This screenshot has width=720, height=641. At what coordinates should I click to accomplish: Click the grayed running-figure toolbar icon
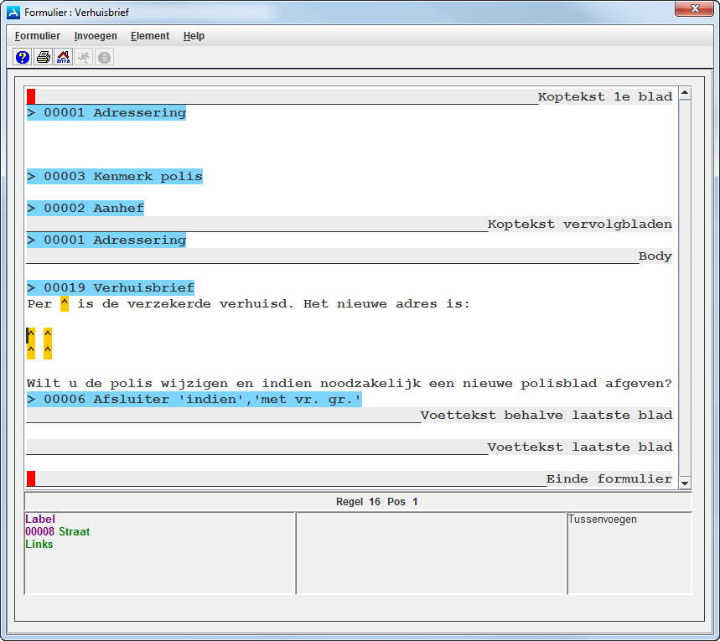(83, 56)
